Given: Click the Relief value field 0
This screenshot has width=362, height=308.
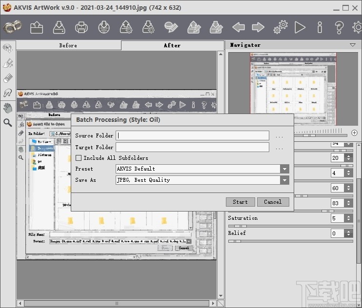Looking at the screenshot, I should (x=337, y=233).
